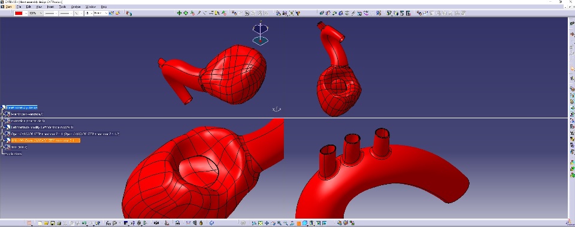Click the What's This help icon
The width and height of the screenshot is (575, 227).
(98, 223)
